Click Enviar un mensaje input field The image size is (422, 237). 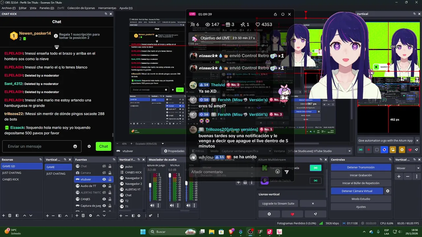point(42,146)
